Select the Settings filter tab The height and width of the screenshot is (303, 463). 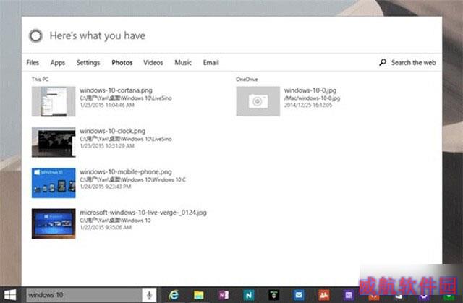88,62
